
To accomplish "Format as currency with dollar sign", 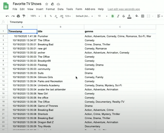I will tap(45, 16).
